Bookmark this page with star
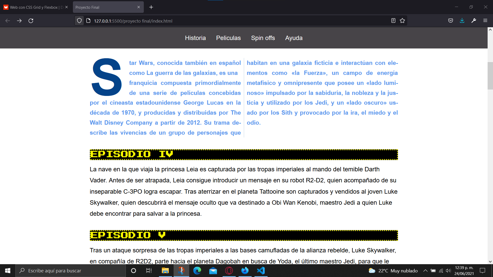 tap(402, 21)
